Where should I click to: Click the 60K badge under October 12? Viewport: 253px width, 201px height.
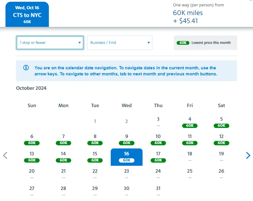pos(221,143)
